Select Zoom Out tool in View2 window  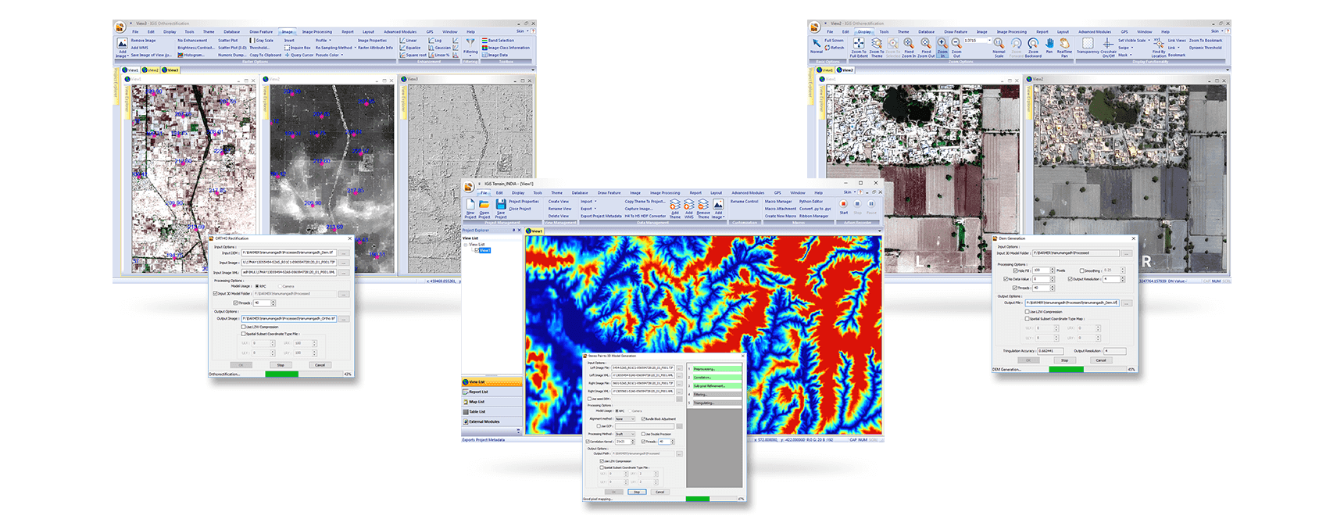tap(956, 48)
